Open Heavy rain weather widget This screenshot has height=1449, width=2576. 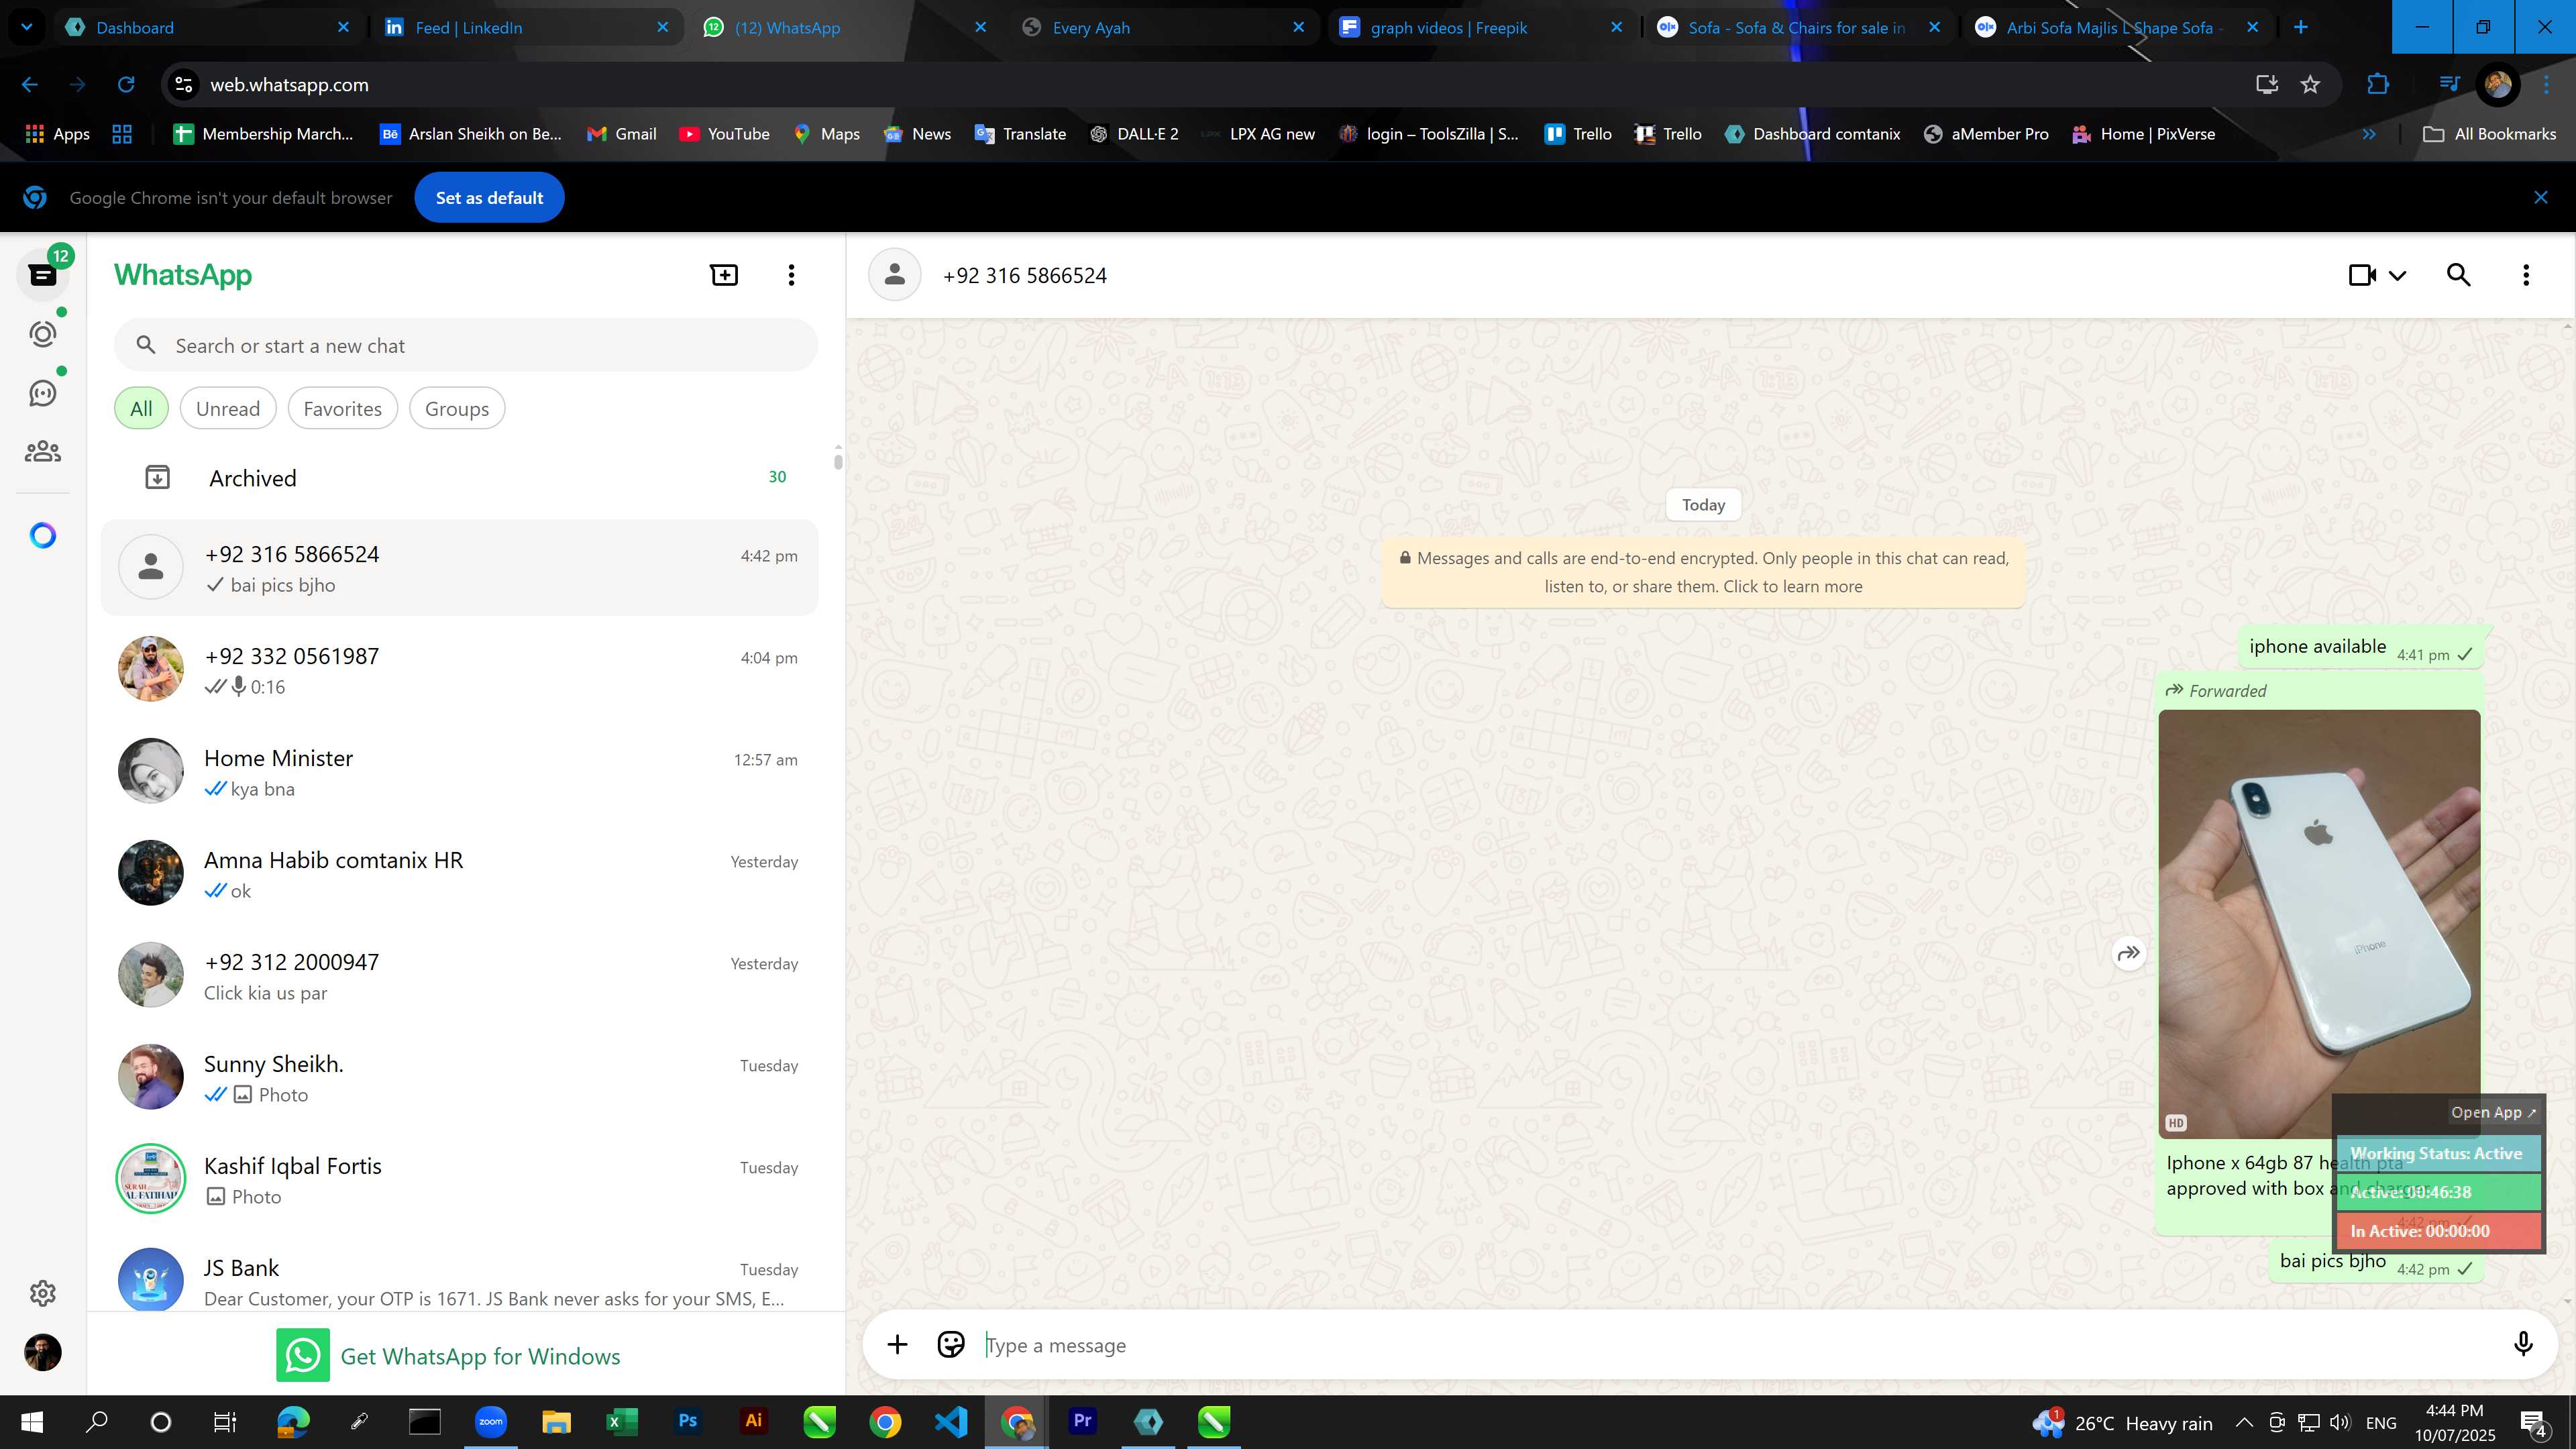[x=2123, y=1422]
